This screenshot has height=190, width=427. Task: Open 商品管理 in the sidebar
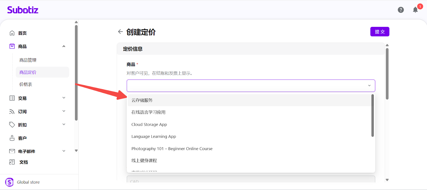tap(28, 60)
